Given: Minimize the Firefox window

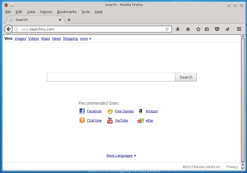Looking at the screenshot, I should pyautogui.click(x=229, y=5).
